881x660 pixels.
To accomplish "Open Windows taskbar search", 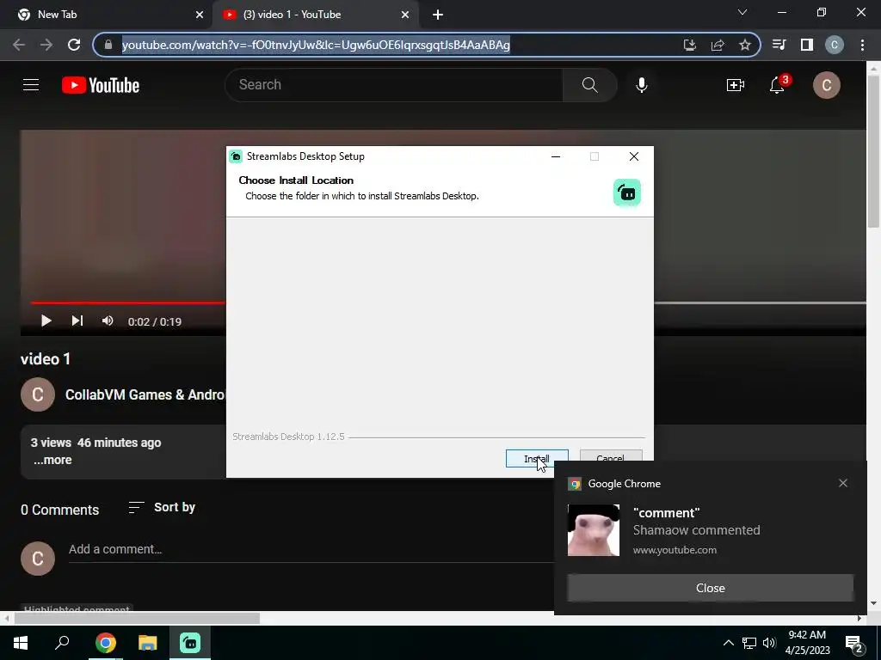I will (x=62, y=643).
